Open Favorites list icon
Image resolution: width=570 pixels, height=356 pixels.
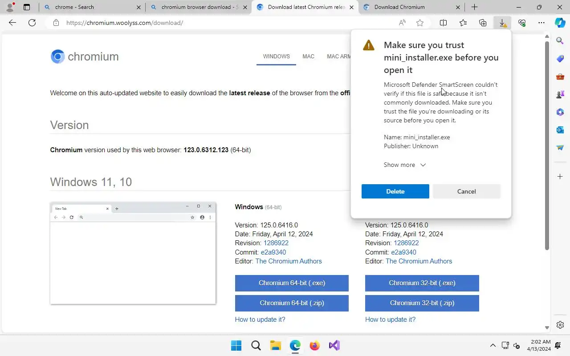(x=463, y=23)
